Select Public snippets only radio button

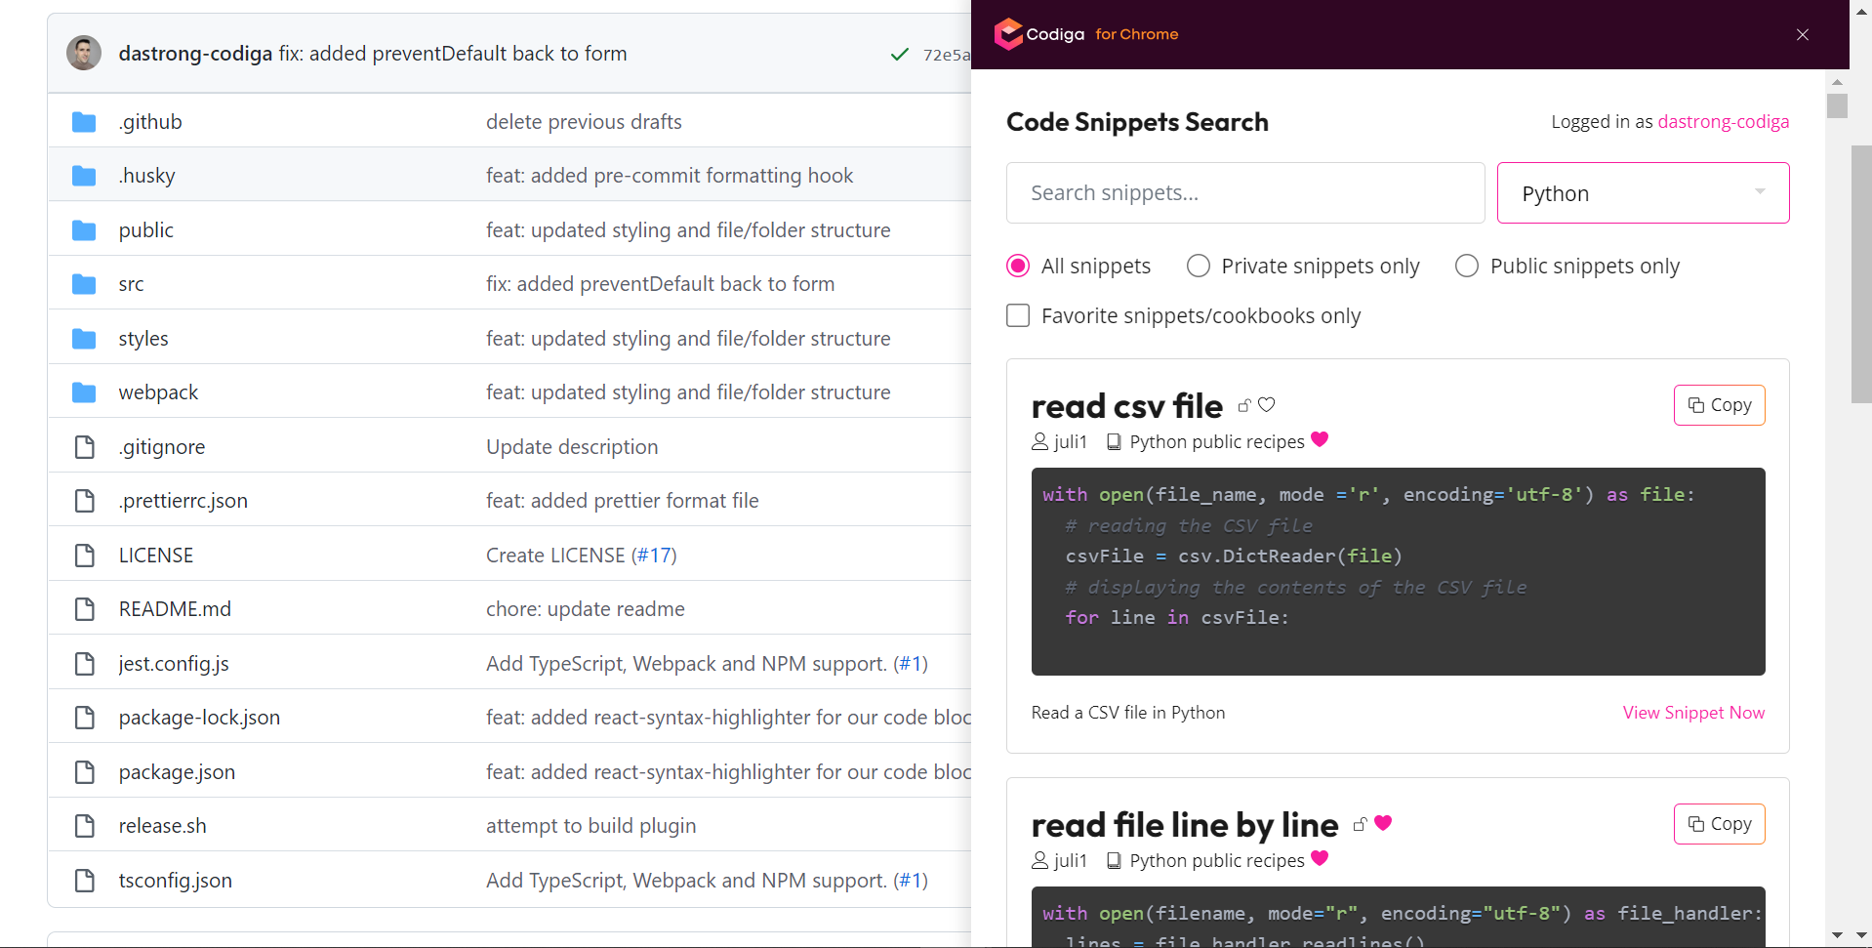1467,266
